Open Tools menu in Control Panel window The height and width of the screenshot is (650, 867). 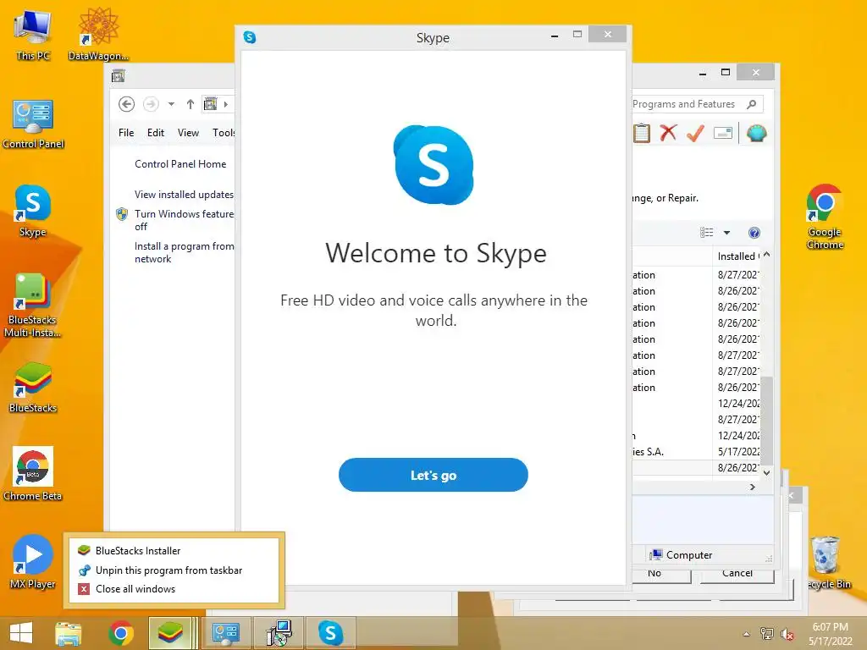pos(224,133)
